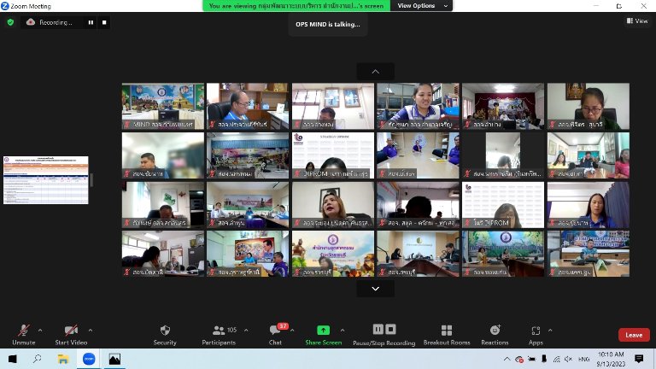Open the Windows notification center

pos(639,359)
